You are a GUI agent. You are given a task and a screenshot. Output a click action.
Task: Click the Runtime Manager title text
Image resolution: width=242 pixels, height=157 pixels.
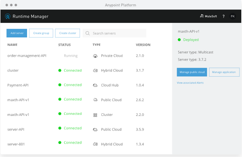(x=30, y=16)
